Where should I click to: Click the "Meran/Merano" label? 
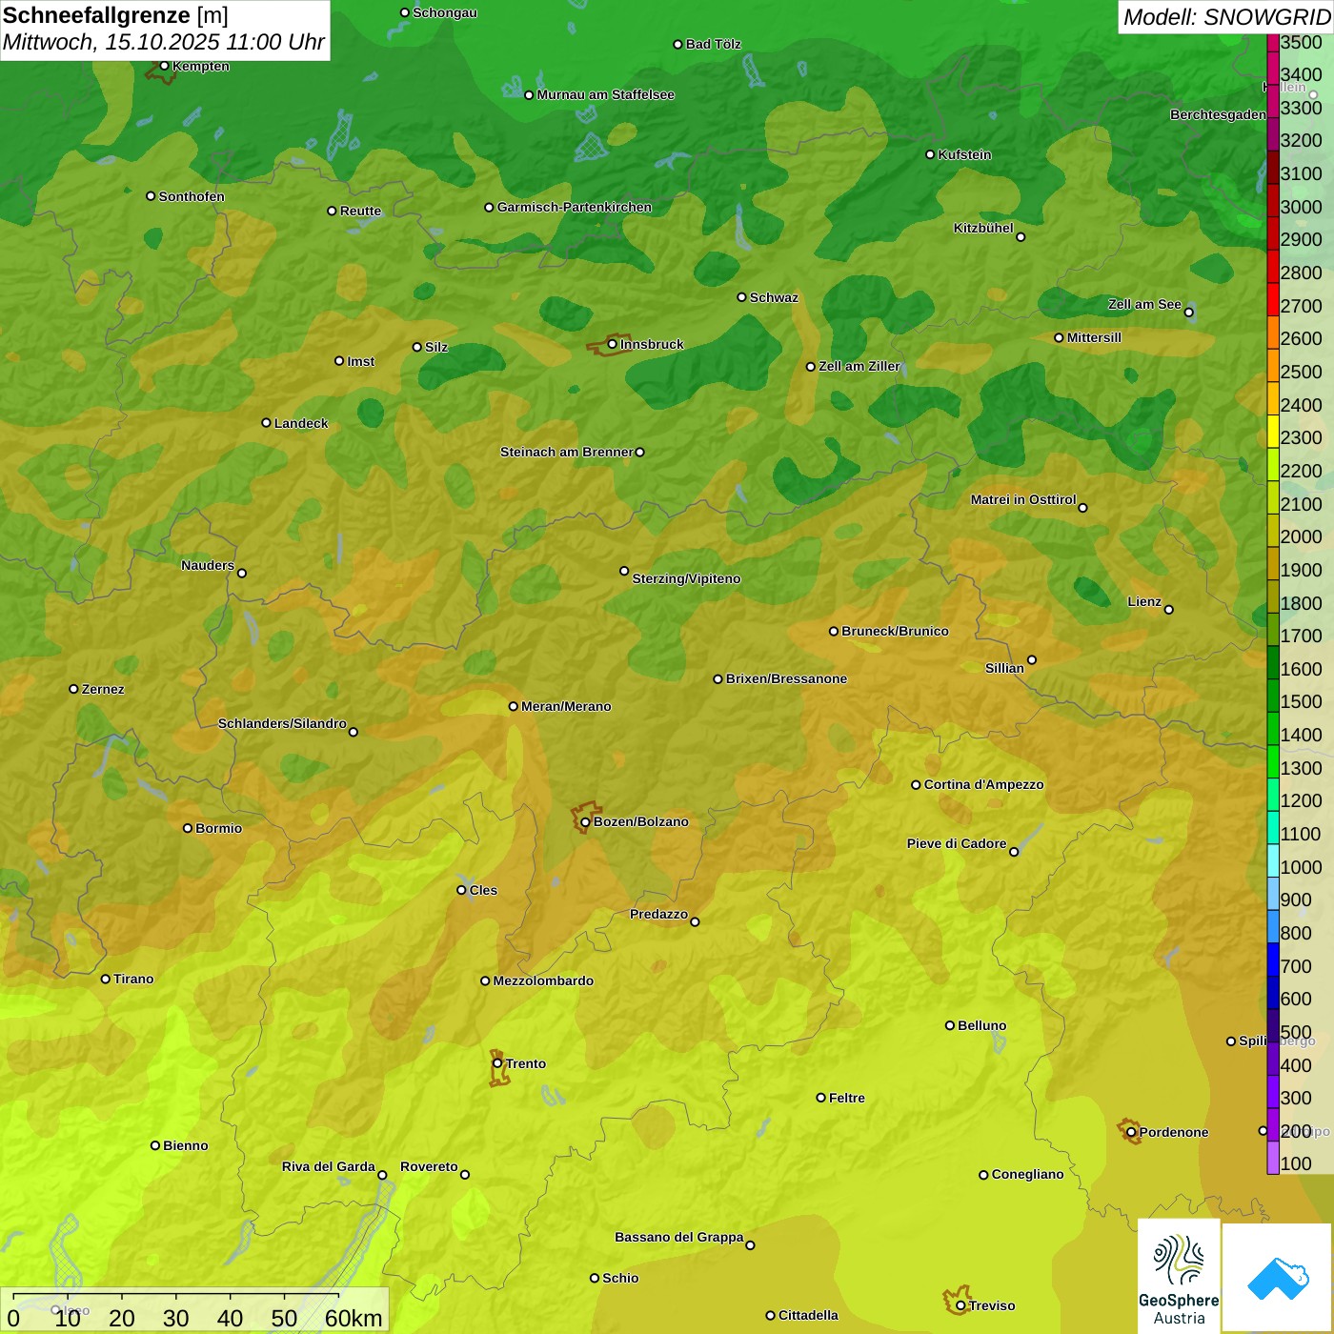[x=566, y=706]
